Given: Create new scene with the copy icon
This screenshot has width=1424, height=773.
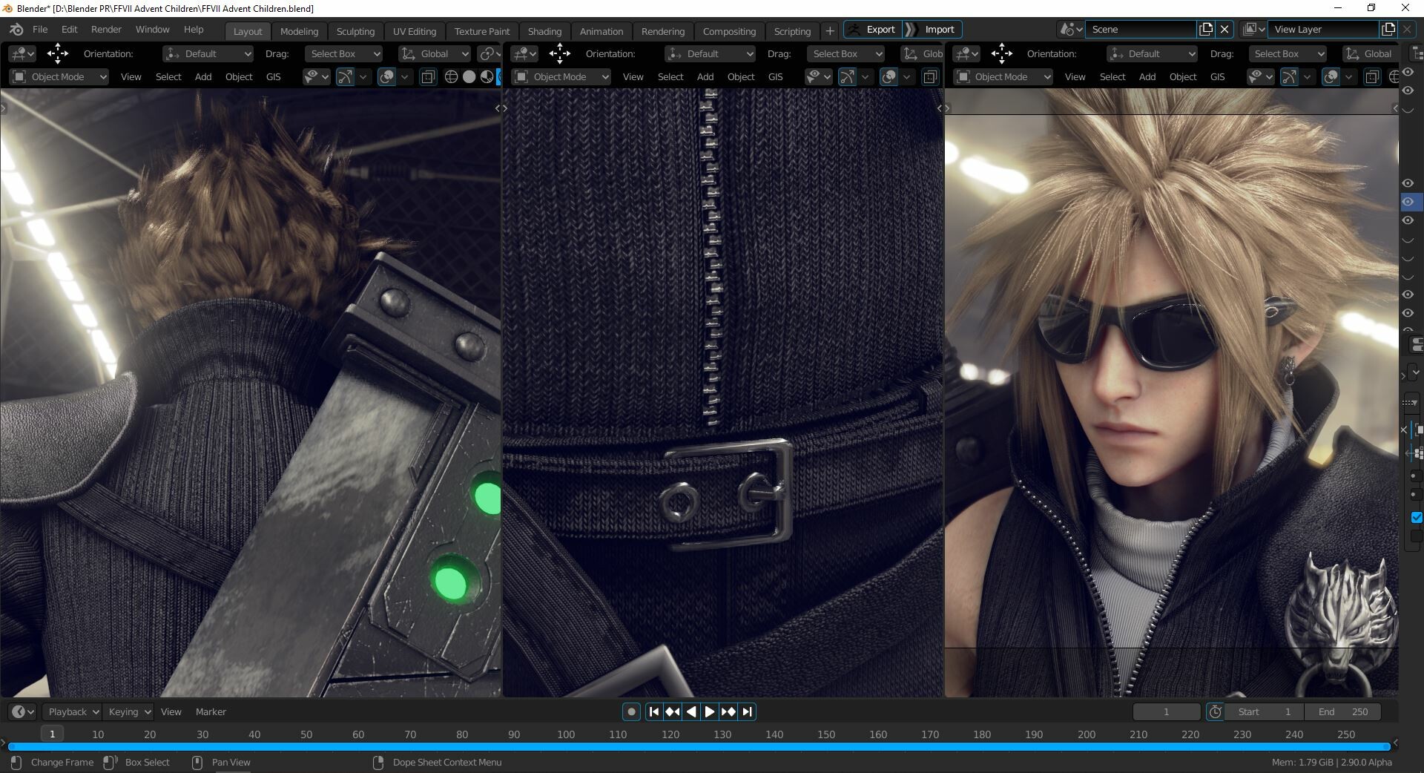Looking at the screenshot, I should [1206, 30].
